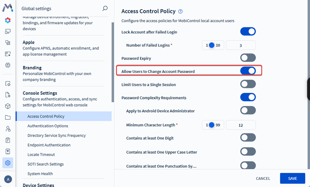Open the clipboard icon in left sidebar
Image resolution: width=310 pixels, height=187 pixels.
coord(8,140)
